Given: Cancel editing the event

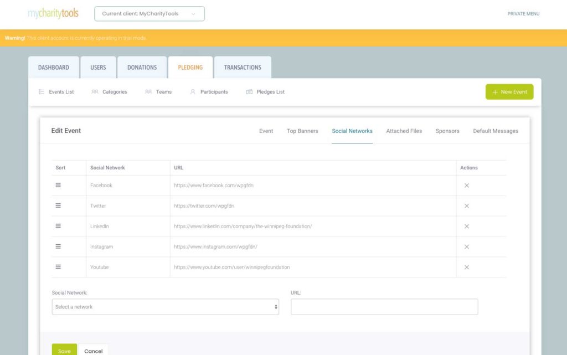Looking at the screenshot, I should pyautogui.click(x=93, y=350).
